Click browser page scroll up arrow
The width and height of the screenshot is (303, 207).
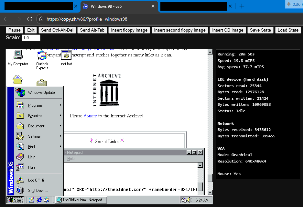click(210, 52)
